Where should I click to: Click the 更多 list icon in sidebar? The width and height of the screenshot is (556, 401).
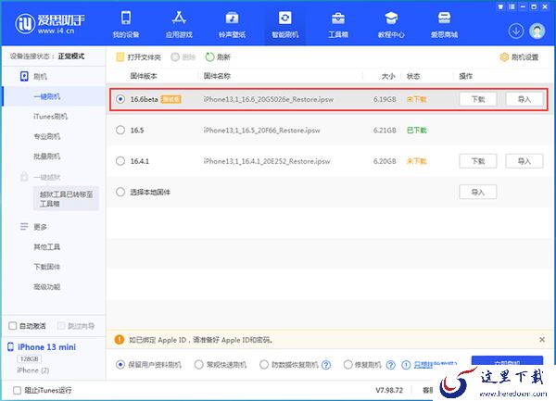[24, 226]
